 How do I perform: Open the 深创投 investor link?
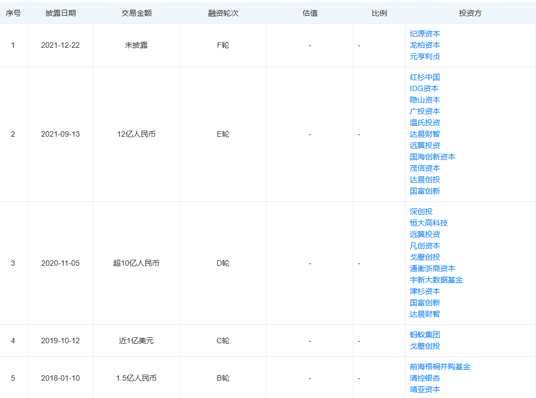coord(421,211)
